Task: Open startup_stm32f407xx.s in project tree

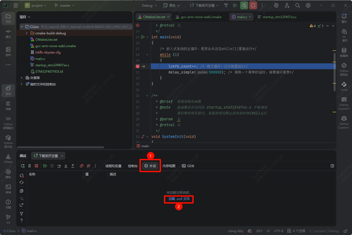Action: [x=52, y=65]
